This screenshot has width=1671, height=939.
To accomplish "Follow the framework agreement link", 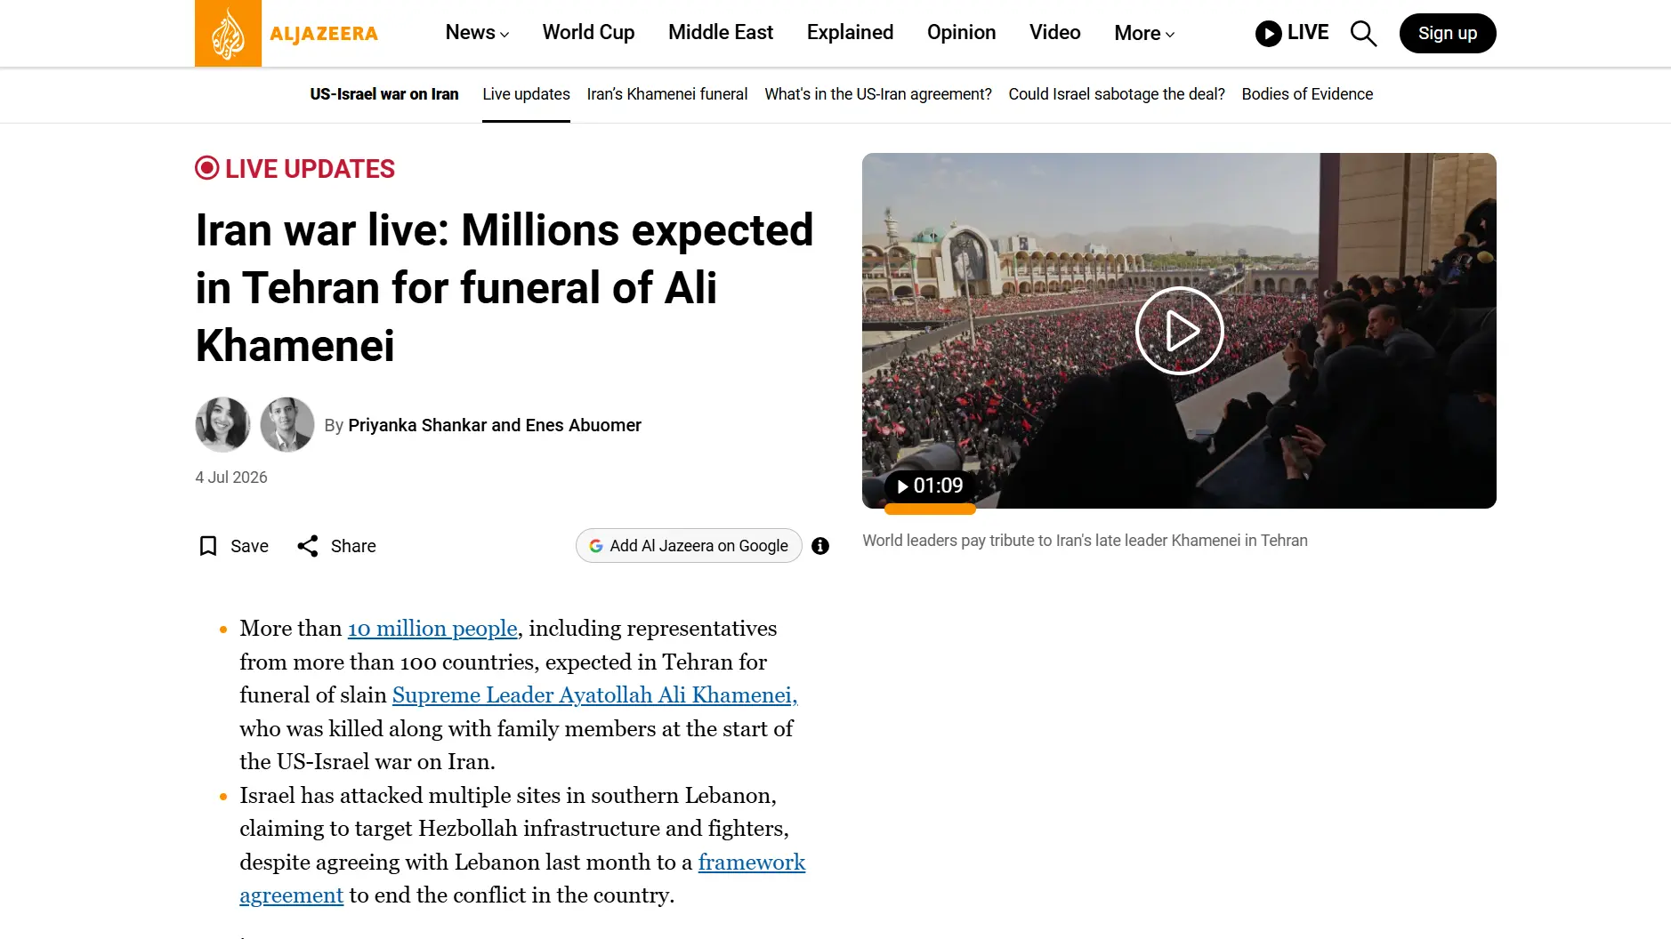I will point(752,863).
